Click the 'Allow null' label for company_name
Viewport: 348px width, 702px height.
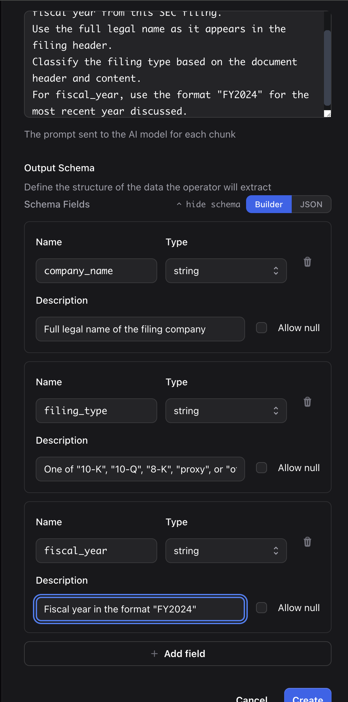299,328
